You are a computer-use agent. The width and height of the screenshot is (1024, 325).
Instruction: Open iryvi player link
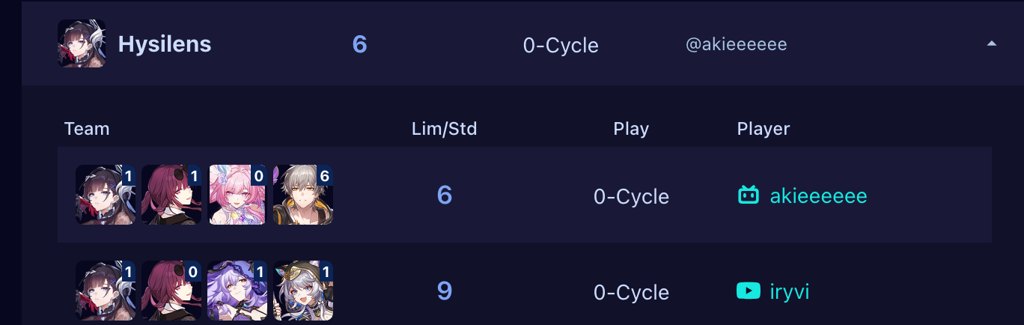pyautogui.click(x=789, y=291)
